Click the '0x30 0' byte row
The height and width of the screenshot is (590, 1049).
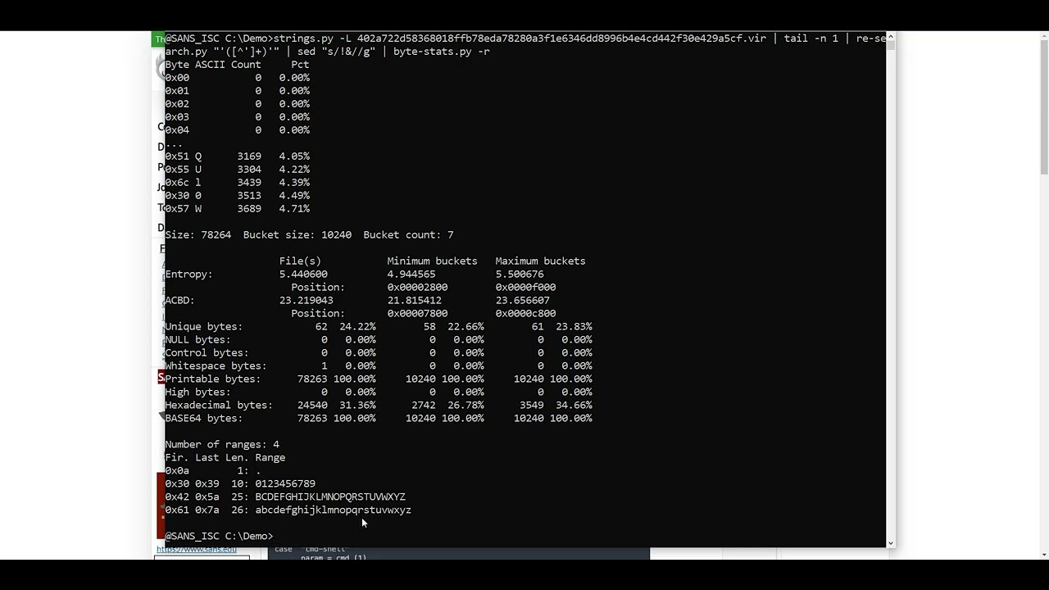click(x=237, y=195)
